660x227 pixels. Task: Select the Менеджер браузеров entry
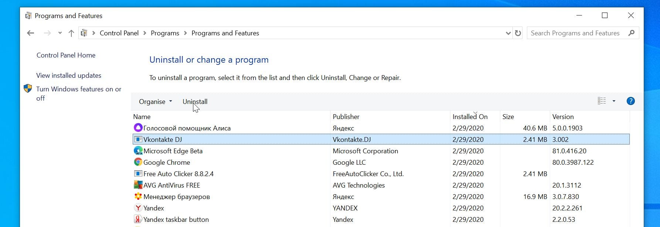(x=176, y=197)
